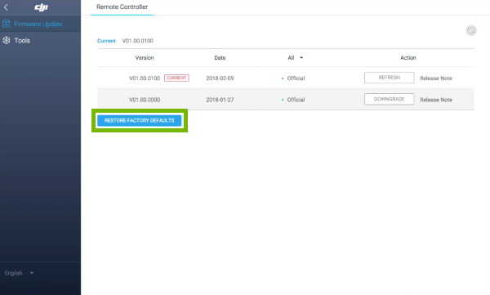490x295 pixels.
Task: Click the Version column header
Action: [145, 57]
